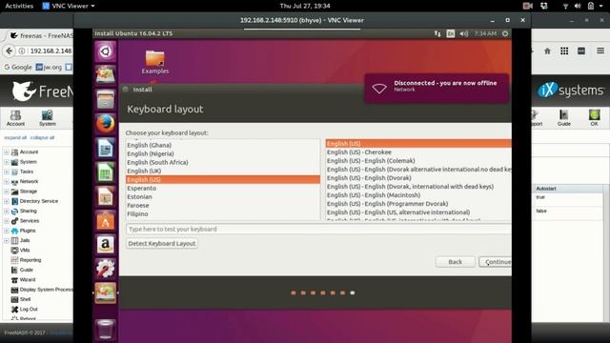The image size is (610, 343).
Task: Go back in browser navigation
Action: (9, 50)
